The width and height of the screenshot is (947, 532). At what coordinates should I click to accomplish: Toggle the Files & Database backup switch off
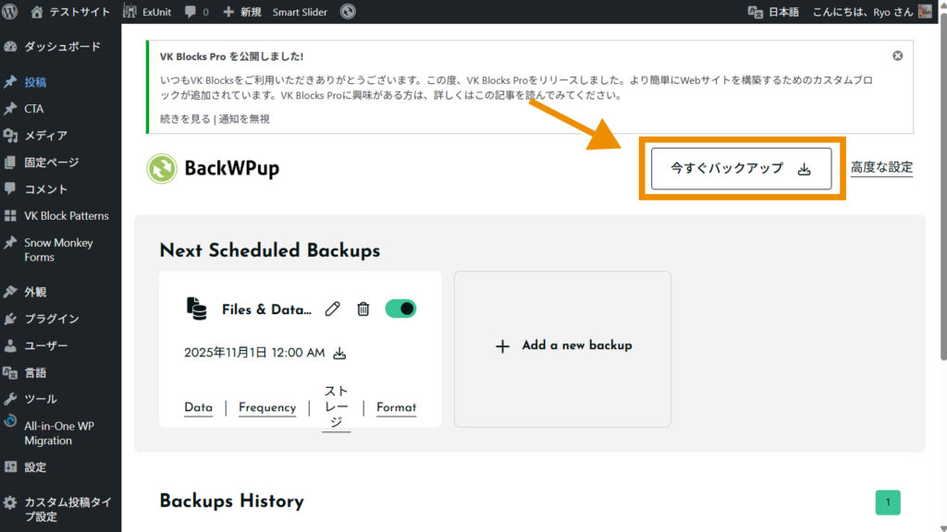click(400, 308)
